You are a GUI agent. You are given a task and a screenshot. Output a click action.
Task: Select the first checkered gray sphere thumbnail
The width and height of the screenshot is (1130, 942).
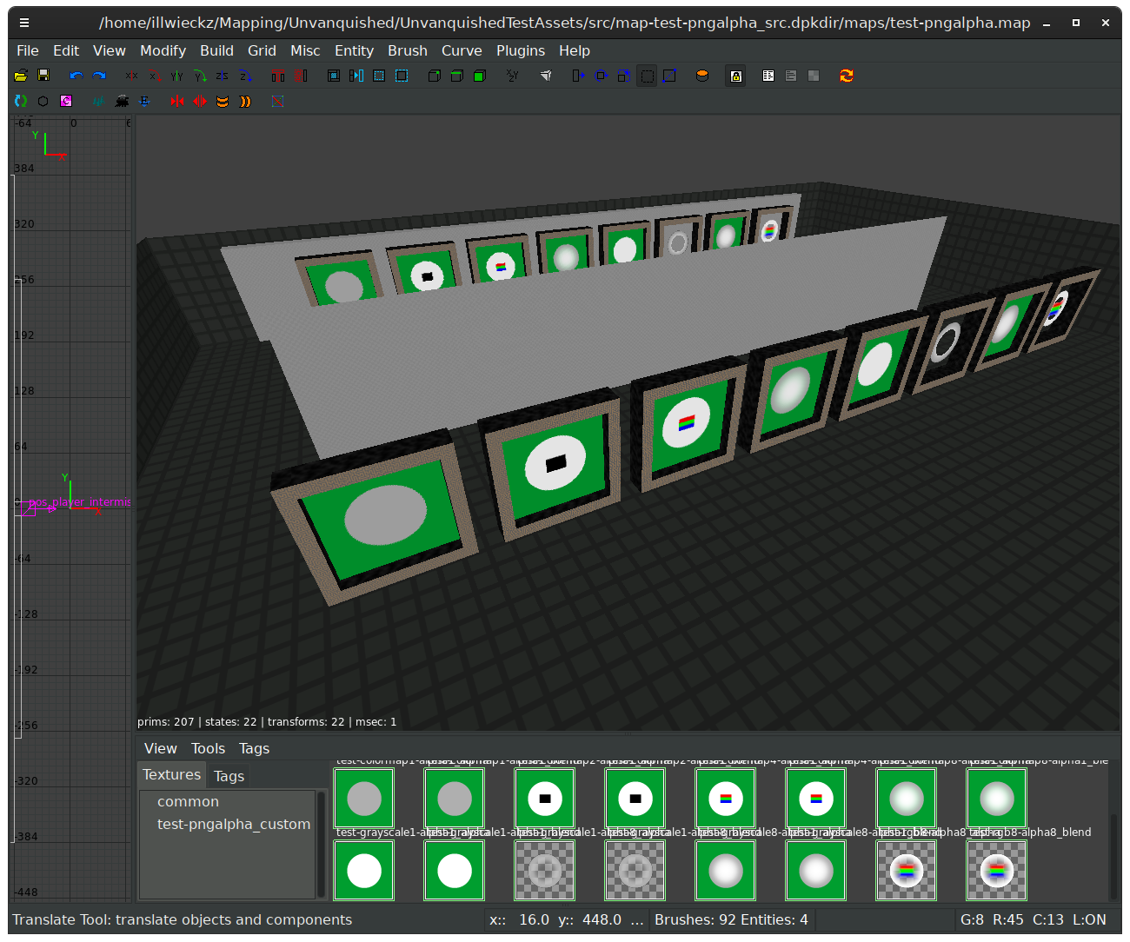point(545,870)
